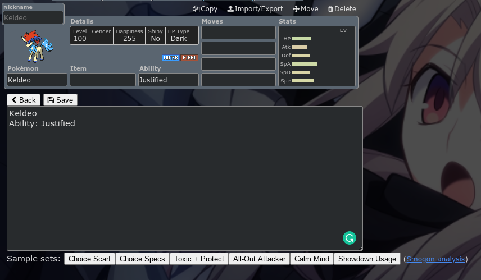This screenshot has height=280, width=481.
Task: Click inside the import text area
Action: click(x=185, y=178)
